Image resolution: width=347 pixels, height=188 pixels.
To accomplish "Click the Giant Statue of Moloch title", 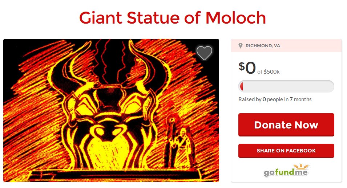I will [172, 18].
